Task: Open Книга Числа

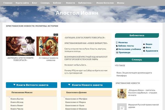Action: point(17,109)
